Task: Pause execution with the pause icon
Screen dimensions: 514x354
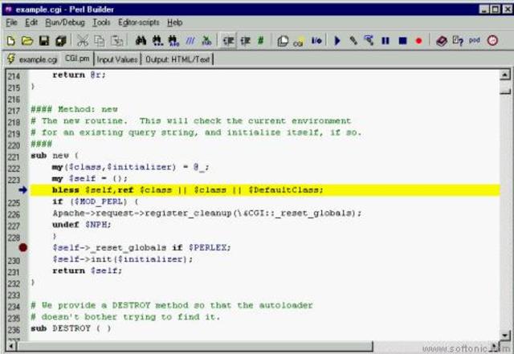Action: (385, 41)
